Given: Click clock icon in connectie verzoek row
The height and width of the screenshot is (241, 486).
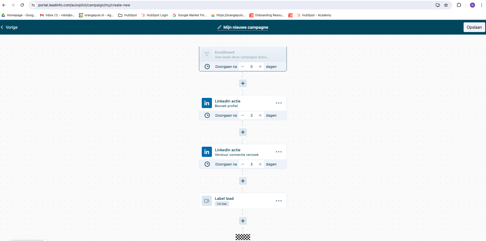Looking at the screenshot, I should [x=207, y=164].
